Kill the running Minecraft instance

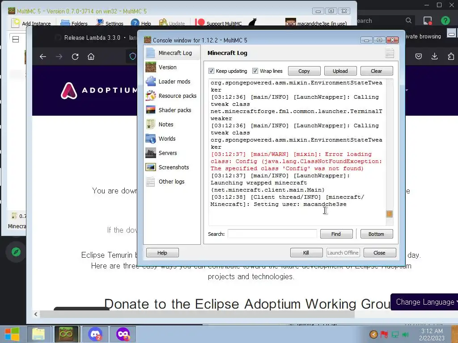tap(306, 253)
